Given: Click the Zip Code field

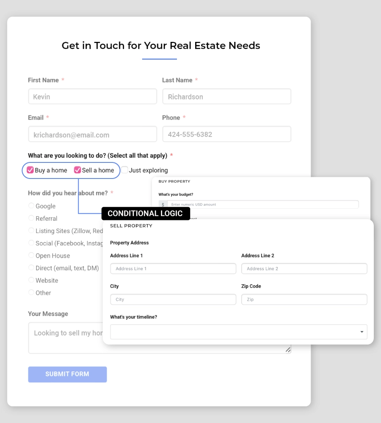Looking at the screenshot, I should pyautogui.click(x=304, y=299).
